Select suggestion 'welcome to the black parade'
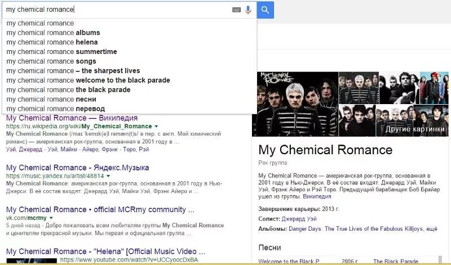451x265 pixels. coord(129,80)
